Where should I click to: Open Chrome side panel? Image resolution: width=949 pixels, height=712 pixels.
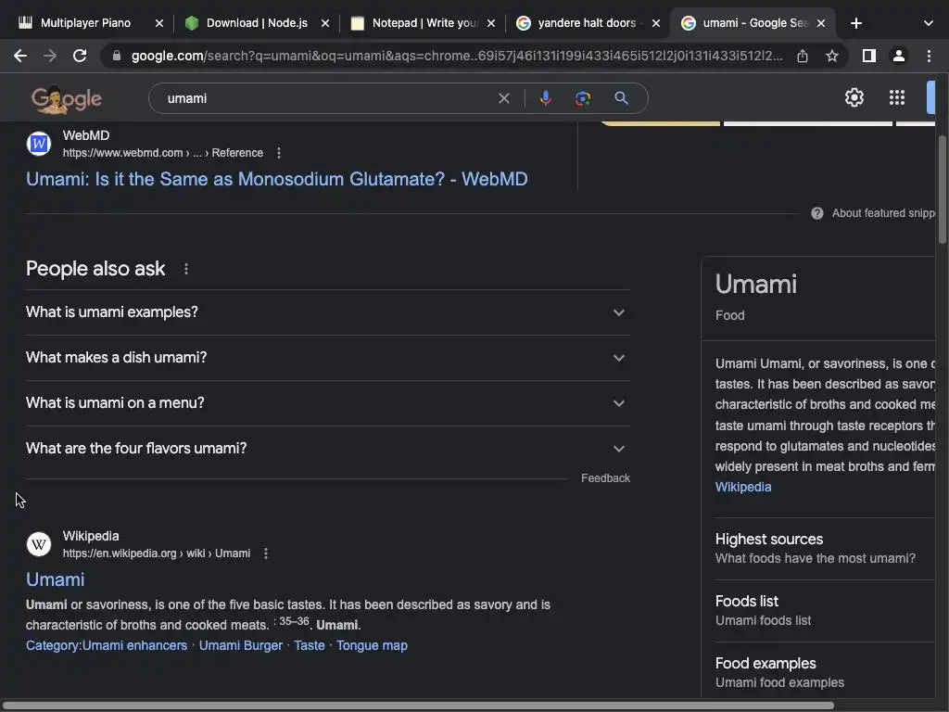tap(869, 56)
